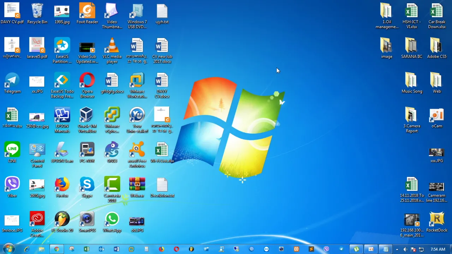Screen dimensions: 452x254
Task: Select the Your Uninstaller! shortcut
Action: [x=137, y=120]
